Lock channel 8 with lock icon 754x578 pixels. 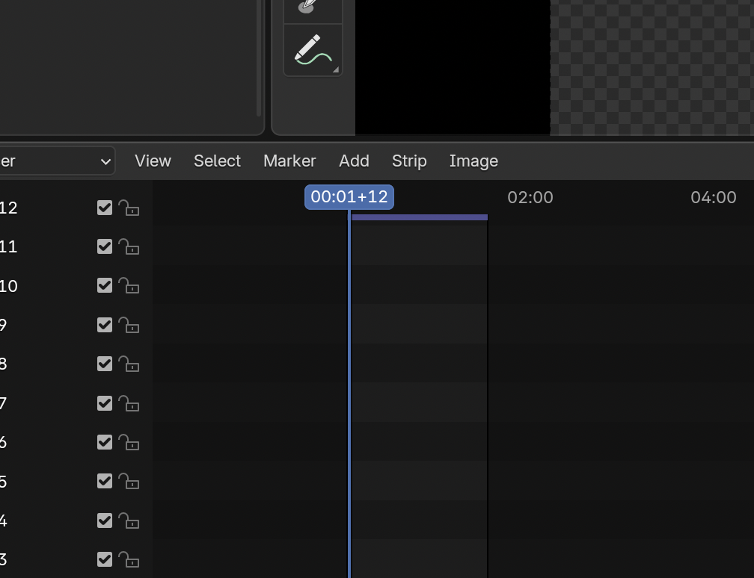tap(129, 364)
